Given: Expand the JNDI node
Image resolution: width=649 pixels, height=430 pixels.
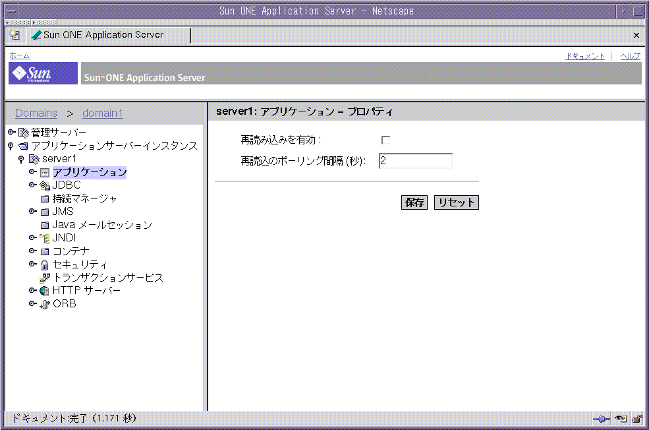Looking at the screenshot, I should 33,238.
